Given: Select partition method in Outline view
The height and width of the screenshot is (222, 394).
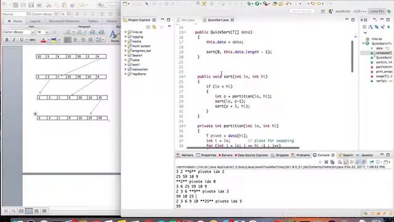Looking at the screenshot, I should (384, 67).
